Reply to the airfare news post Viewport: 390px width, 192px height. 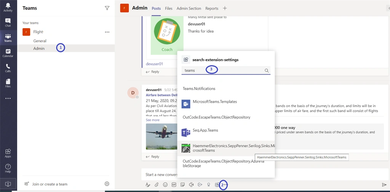152,157
